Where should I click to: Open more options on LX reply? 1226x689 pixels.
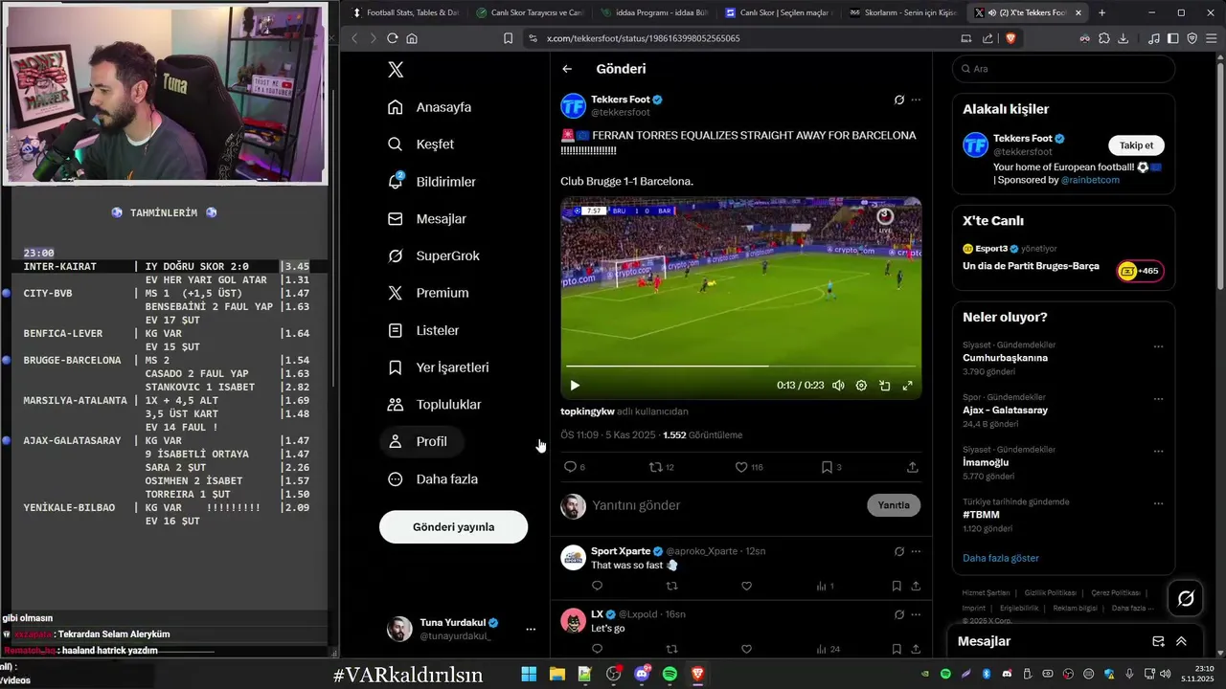tap(917, 614)
